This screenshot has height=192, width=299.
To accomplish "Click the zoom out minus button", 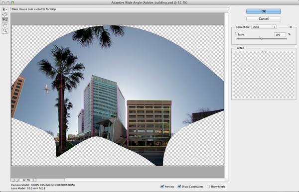I will (x=13, y=180).
